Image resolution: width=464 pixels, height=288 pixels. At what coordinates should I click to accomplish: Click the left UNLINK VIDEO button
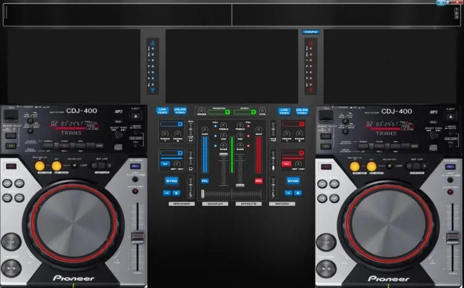click(x=180, y=111)
